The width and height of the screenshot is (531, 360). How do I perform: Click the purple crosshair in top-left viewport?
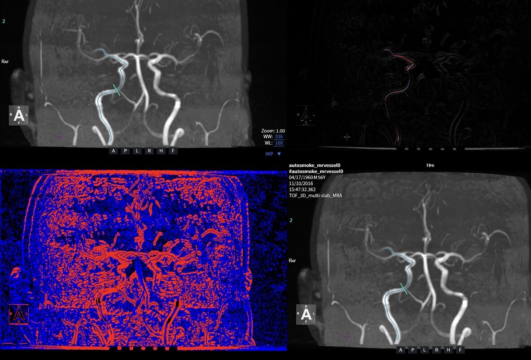coord(59,136)
